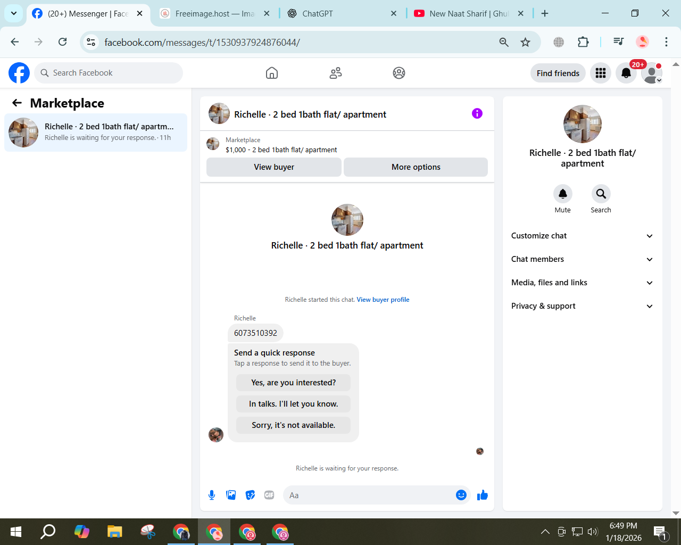Click the browser address bar URL
This screenshot has width=681, height=545.
pos(202,42)
